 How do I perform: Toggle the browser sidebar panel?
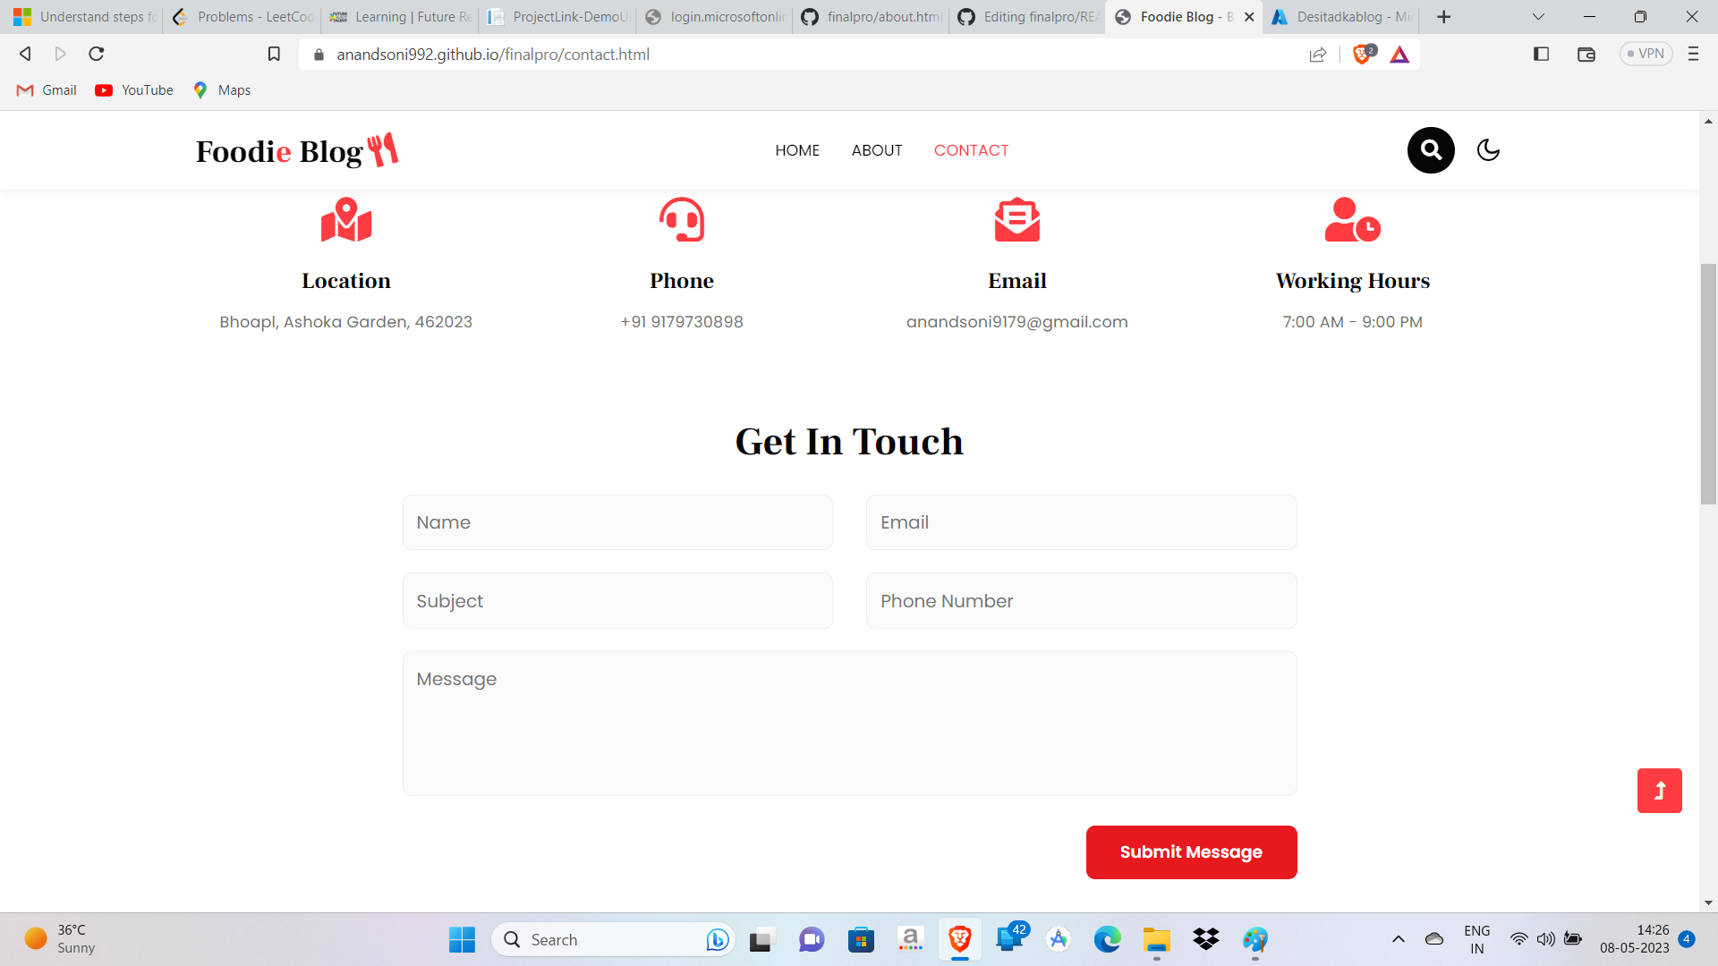pyautogui.click(x=1541, y=54)
